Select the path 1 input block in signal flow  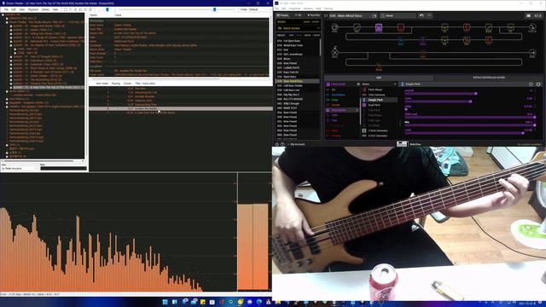point(334,27)
